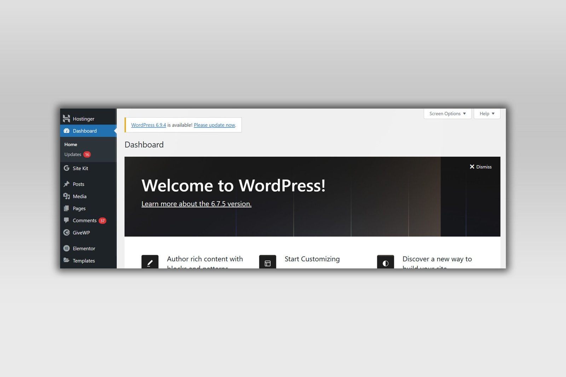Open the WordPress 6.9.4 link
This screenshot has height=377, width=566.
(x=149, y=125)
